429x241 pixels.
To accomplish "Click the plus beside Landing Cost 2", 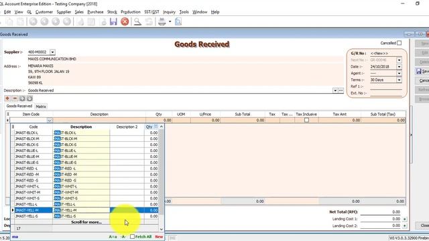I will pos(404,226).
